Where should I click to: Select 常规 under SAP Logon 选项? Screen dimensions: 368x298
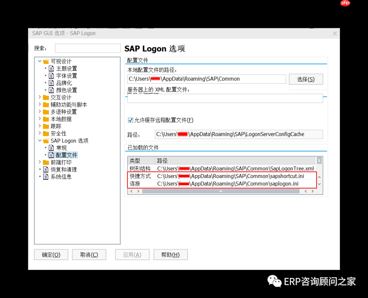click(x=61, y=148)
